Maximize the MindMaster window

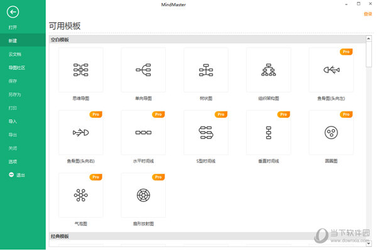point(359,4)
